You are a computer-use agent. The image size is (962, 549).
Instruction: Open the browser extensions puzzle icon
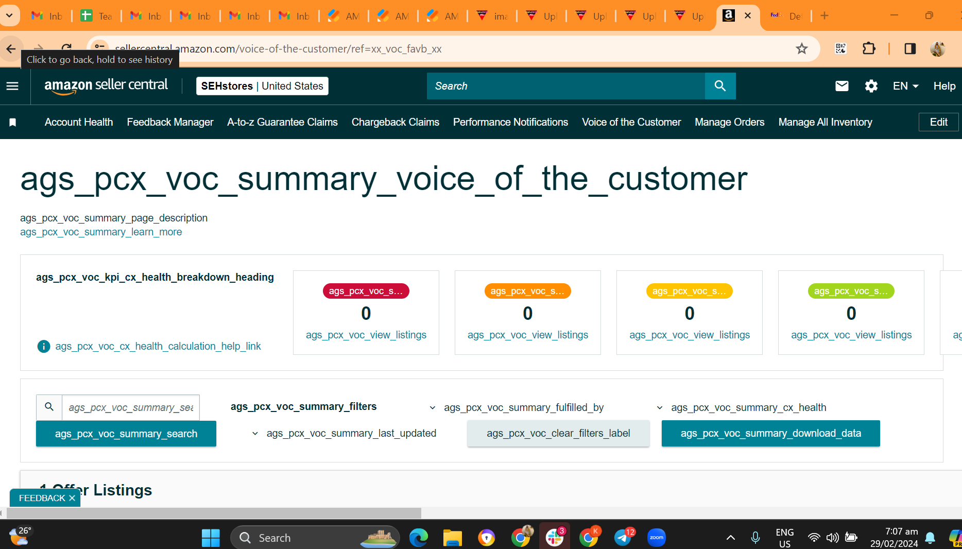[x=869, y=48]
